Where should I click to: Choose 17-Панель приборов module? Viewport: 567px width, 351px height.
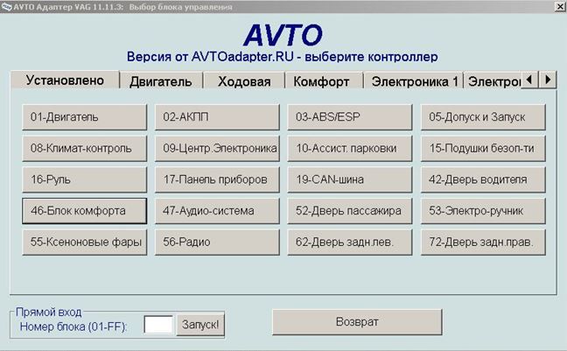pos(217,179)
